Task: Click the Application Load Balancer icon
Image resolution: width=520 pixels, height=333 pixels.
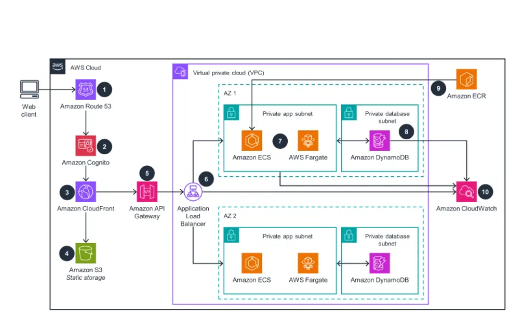Action: [193, 192]
